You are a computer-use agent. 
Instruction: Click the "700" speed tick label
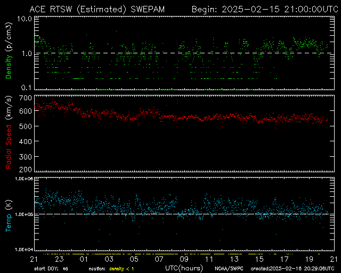click(x=26, y=98)
